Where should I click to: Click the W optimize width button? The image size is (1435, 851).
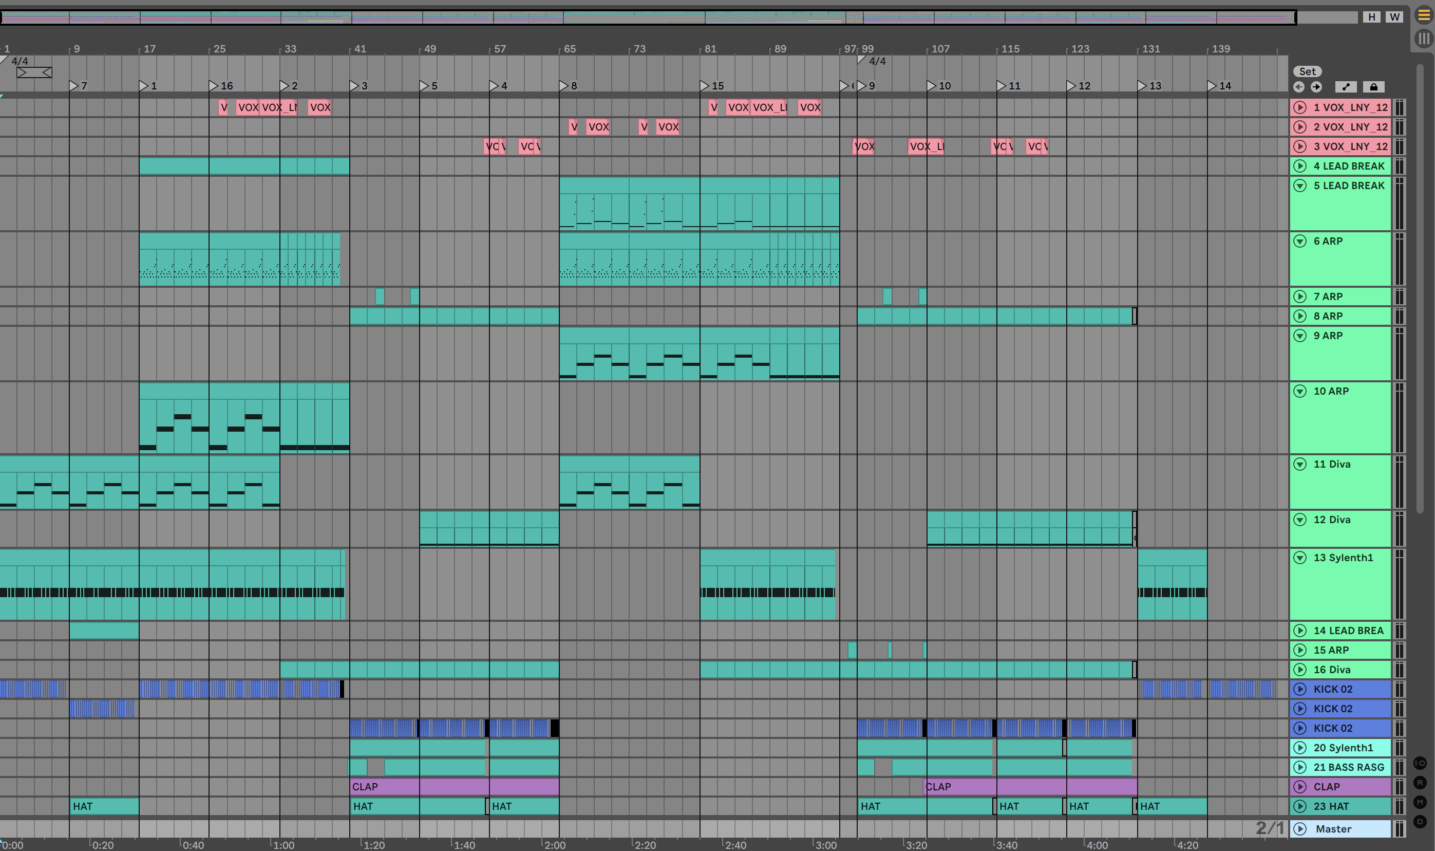coord(1395,16)
